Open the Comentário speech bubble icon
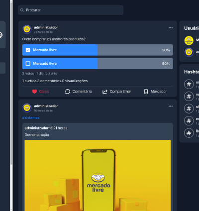Viewport: 199px width, 211px height. click(x=68, y=92)
